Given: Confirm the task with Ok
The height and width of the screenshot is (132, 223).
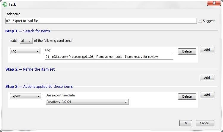Looking at the screenshot, I should click(186, 123).
